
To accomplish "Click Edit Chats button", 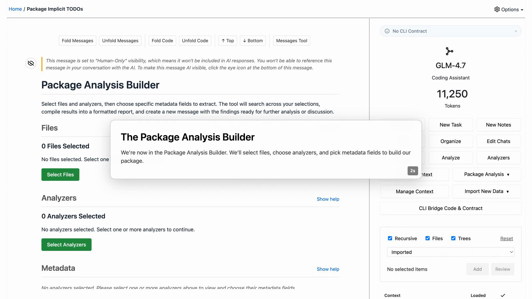I will coord(498,141).
